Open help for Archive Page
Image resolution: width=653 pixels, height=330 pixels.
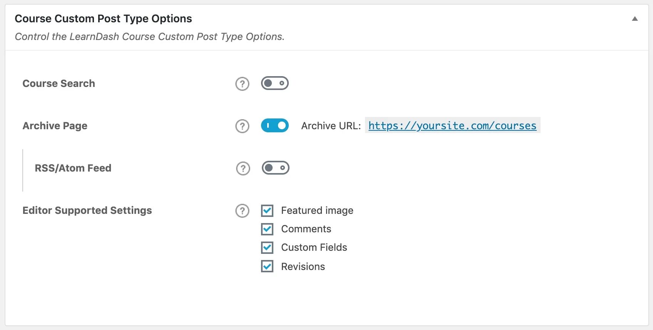[x=242, y=126]
